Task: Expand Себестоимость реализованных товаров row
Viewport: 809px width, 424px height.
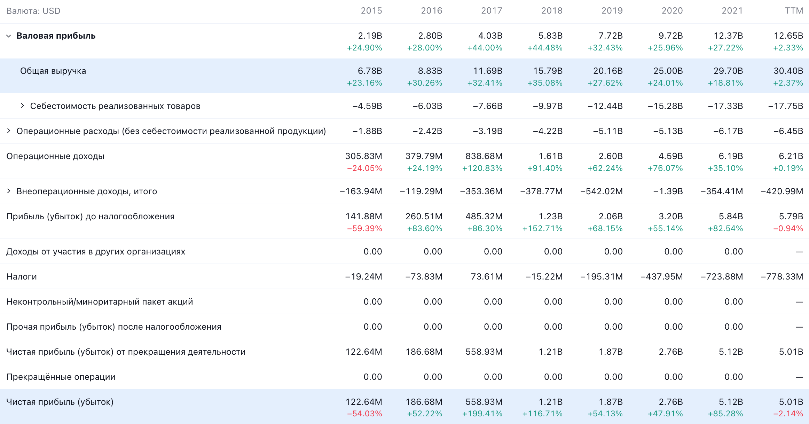Action: 22,106
